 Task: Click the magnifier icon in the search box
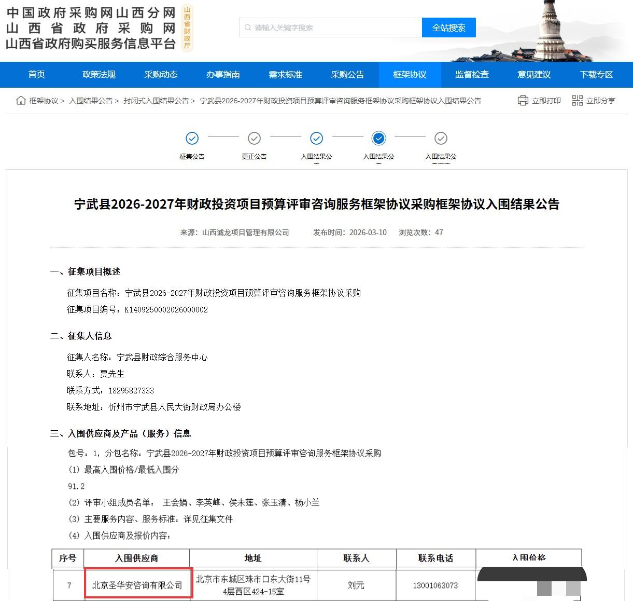point(248,28)
